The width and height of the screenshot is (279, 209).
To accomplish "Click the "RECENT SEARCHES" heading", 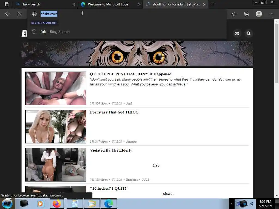I will pos(44,23).
